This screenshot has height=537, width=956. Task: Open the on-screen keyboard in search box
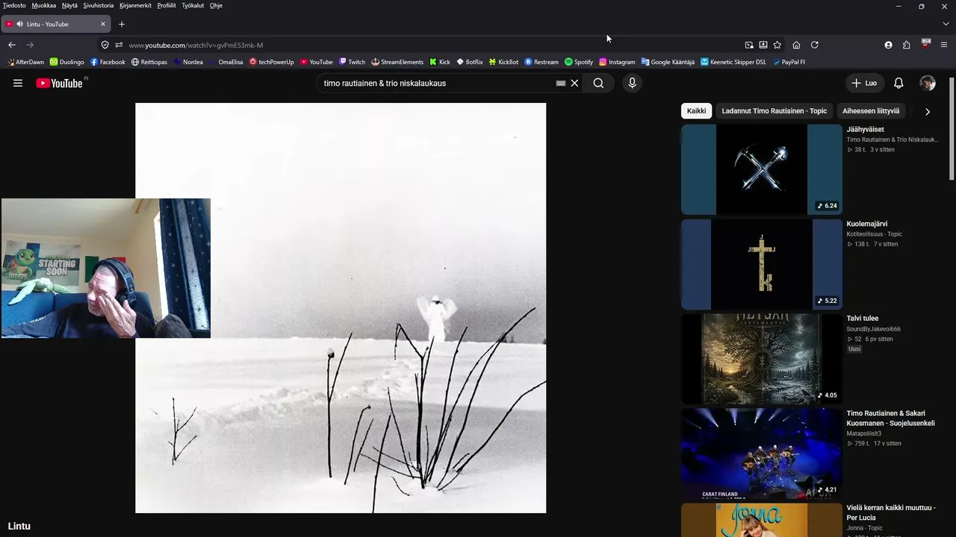point(561,83)
